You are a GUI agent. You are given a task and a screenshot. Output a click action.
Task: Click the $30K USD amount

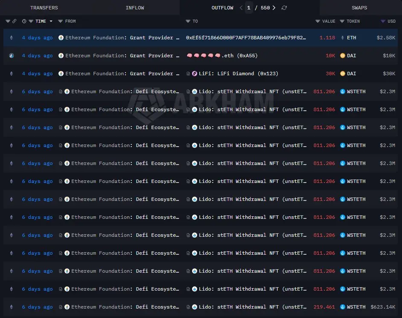click(x=389, y=74)
